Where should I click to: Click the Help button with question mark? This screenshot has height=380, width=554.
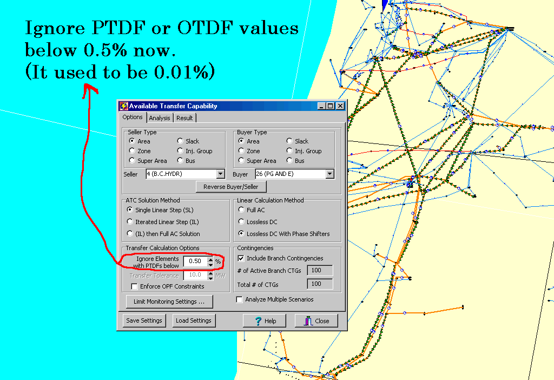click(263, 321)
